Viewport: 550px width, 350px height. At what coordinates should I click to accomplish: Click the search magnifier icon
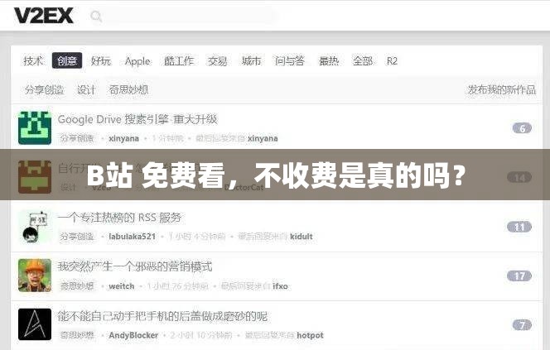[x=96, y=16]
